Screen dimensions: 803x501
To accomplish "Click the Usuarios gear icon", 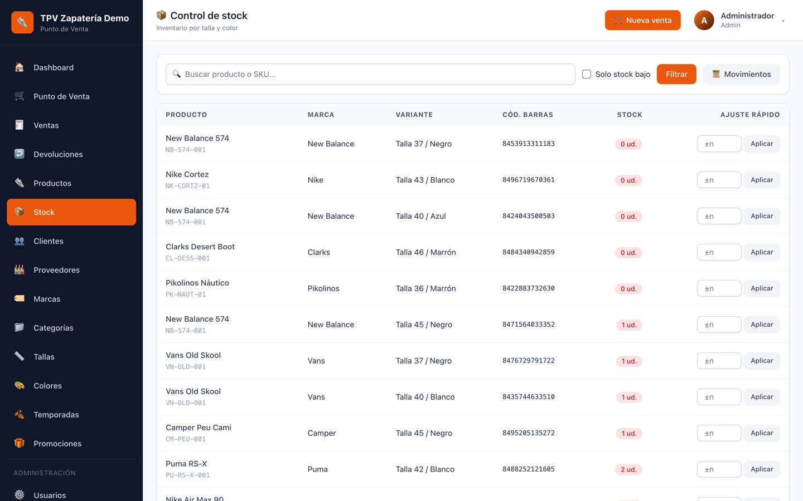I will pyautogui.click(x=20, y=495).
